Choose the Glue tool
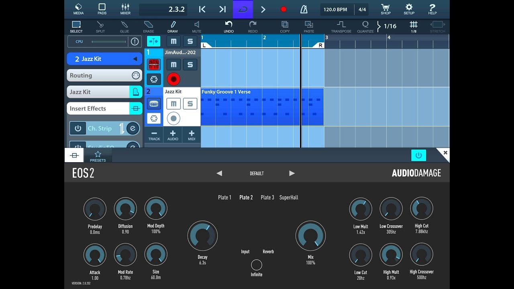The height and width of the screenshot is (289, 514). click(x=124, y=27)
